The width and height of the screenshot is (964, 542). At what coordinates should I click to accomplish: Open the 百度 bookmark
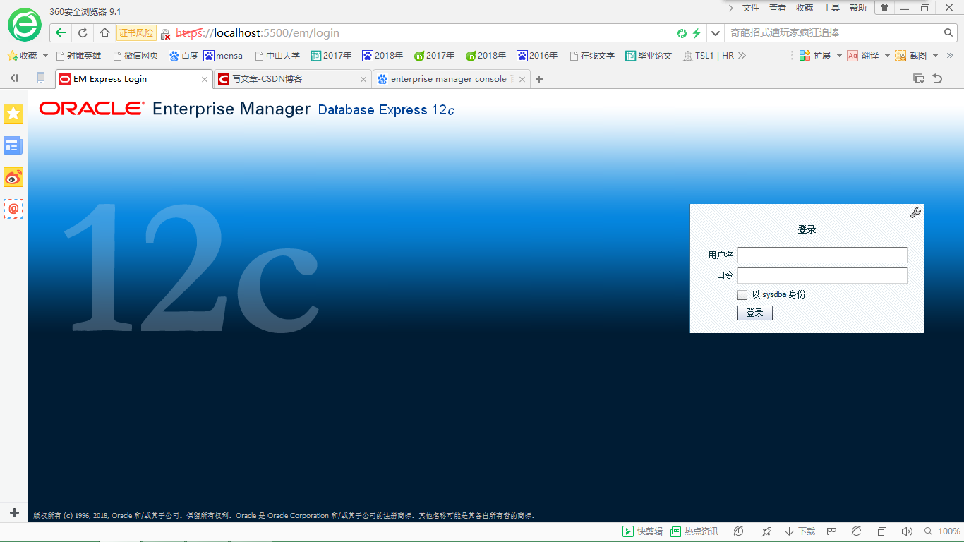coord(184,56)
